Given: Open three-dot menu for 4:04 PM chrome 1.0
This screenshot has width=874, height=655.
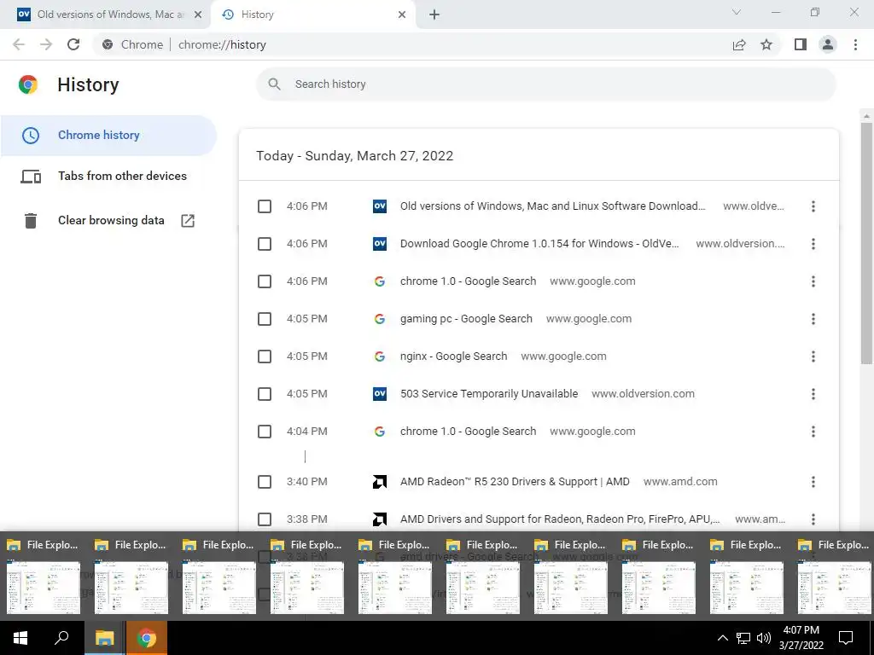Looking at the screenshot, I should pos(813,432).
